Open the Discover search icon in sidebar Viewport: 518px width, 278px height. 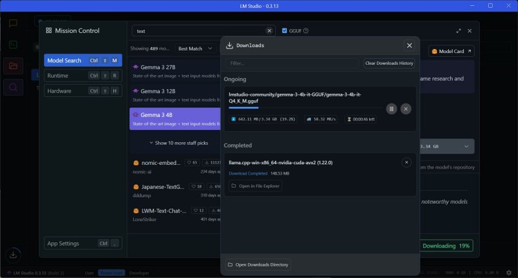[12, 87]
